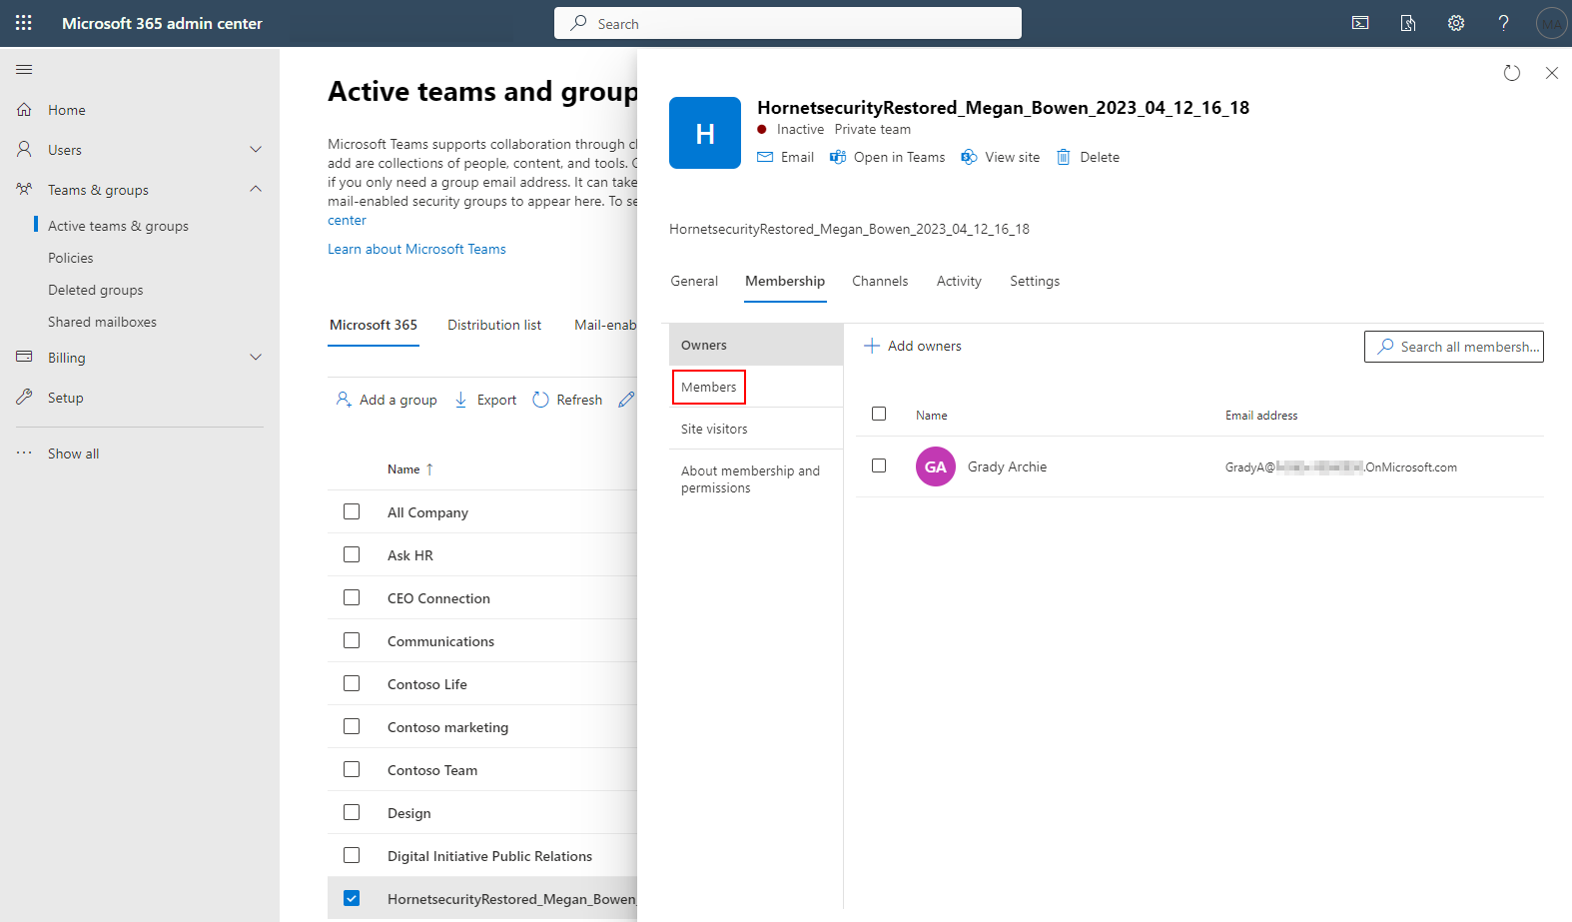Switch to the Settings tab

(x=1035, y=281)
